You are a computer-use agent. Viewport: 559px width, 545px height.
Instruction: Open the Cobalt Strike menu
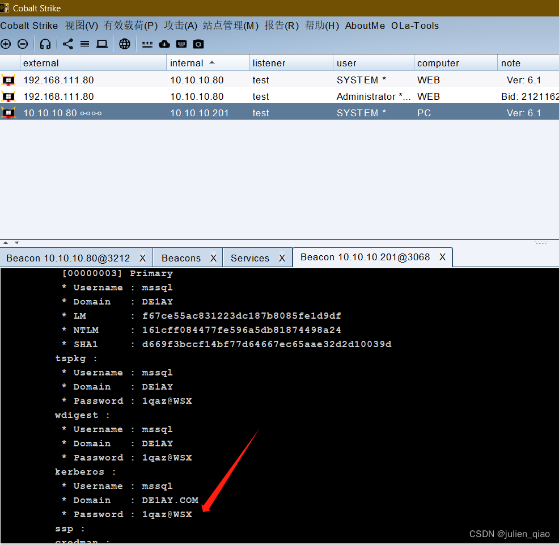[x=29, y=26]
